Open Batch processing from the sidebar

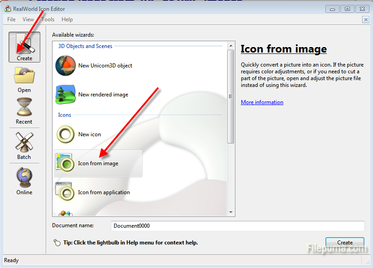click(24, 145)
